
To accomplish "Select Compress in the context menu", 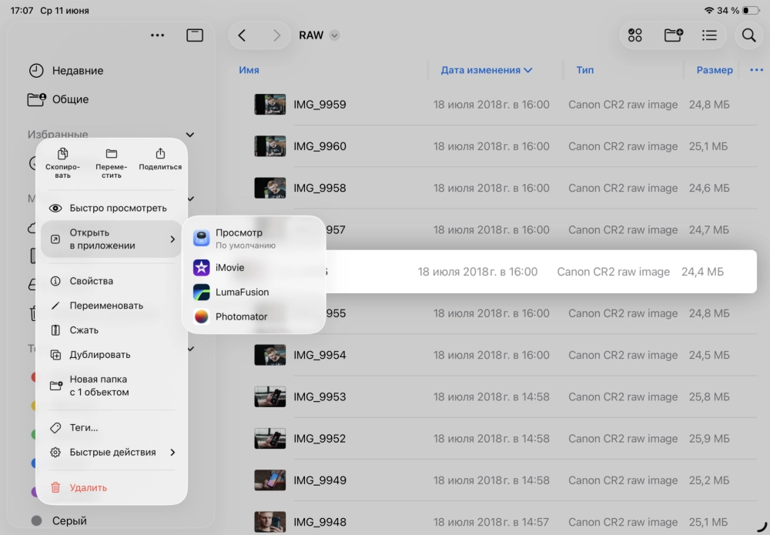I will pos(84,330).
